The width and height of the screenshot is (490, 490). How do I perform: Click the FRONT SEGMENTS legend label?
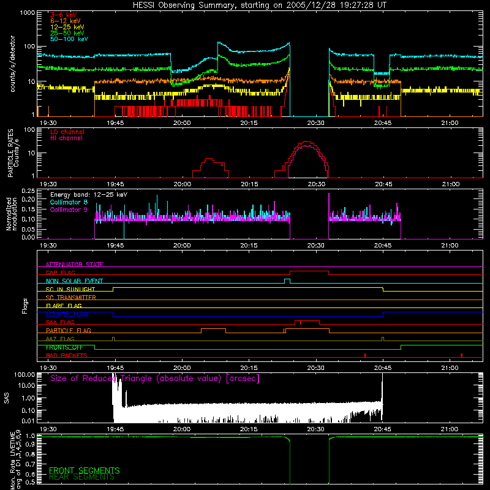click(x=85, y=470)
